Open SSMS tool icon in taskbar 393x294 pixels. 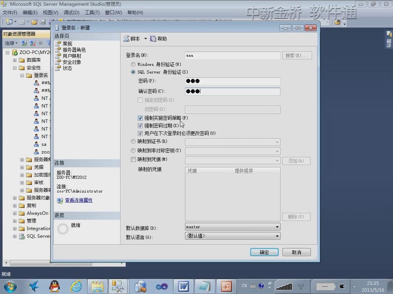(x=118, y=286)
